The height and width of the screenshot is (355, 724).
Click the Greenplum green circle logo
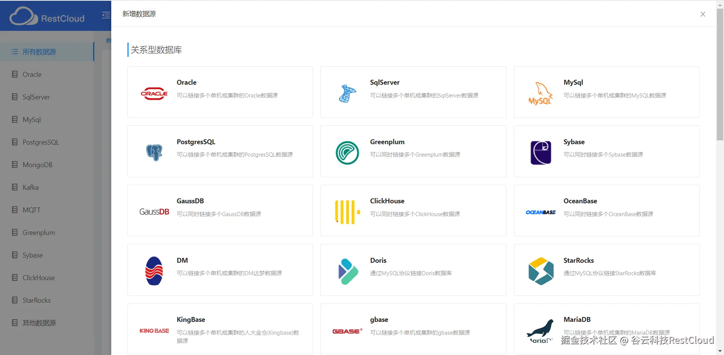pyautogui.click(x=347, y=152)
